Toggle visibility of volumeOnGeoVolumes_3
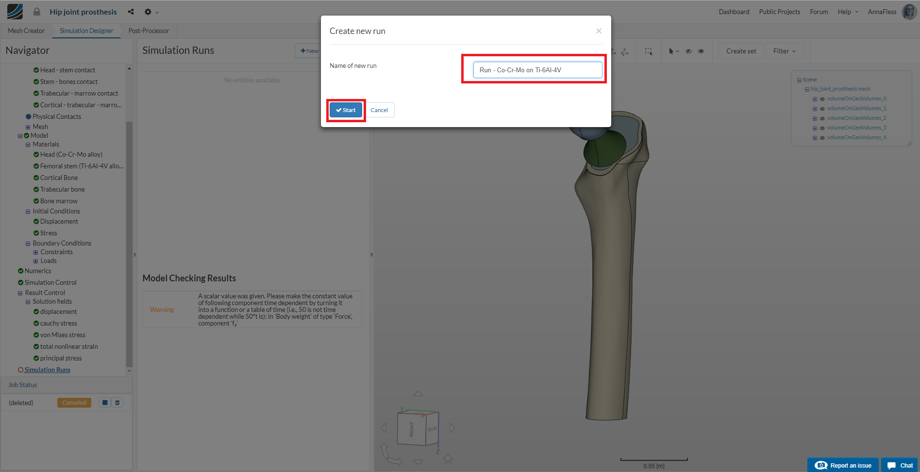The image size is (920, 472). tap(822, 128)
